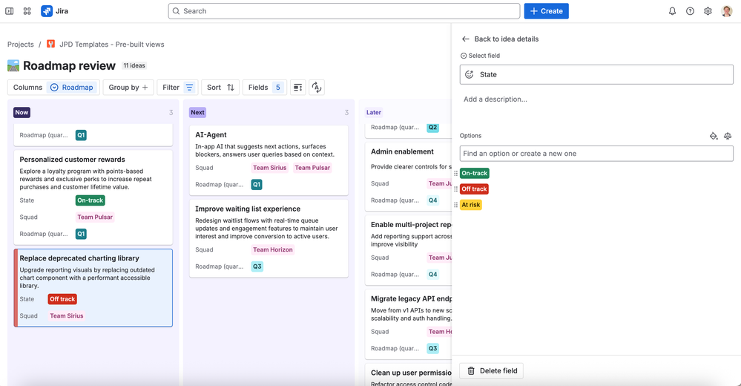The image size is (741, 386).
Task: Click Q3 tag on Improve waiting list card
Action: coord(257,266)
